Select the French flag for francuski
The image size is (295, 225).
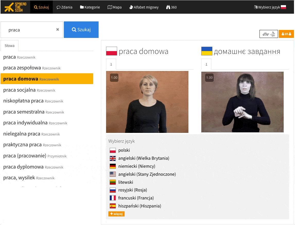point(113,198)
